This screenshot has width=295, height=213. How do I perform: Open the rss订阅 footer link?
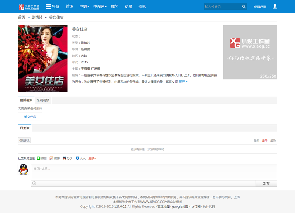pyautogui.click(x=195, y=207)
